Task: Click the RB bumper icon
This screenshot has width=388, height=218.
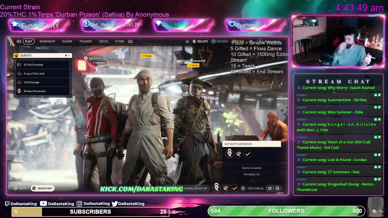Action: (130, 41)
